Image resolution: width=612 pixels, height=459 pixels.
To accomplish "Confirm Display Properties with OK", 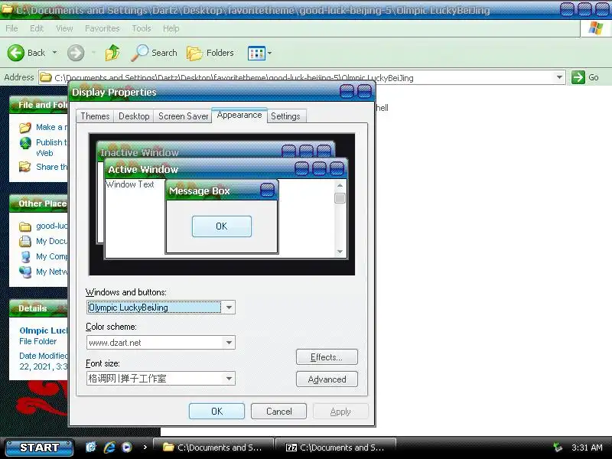I will pyautogui.click(x=216, y=412).
